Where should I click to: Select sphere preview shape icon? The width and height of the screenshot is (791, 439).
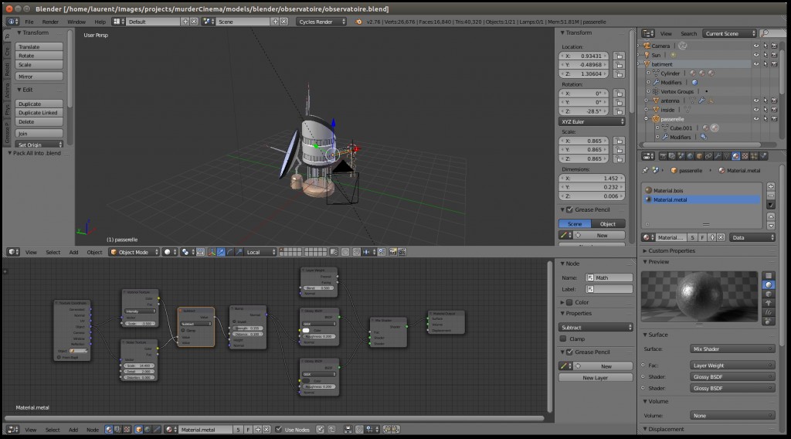click(x=769, y=284)
